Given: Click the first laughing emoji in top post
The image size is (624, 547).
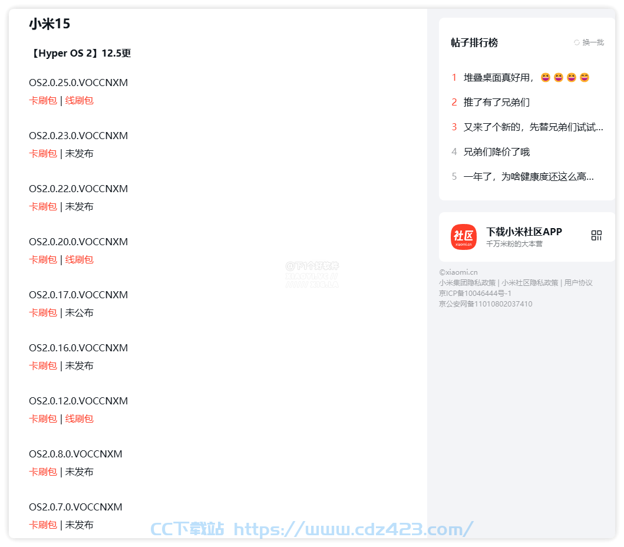Looking at the screenshot, I should point(546,77).
